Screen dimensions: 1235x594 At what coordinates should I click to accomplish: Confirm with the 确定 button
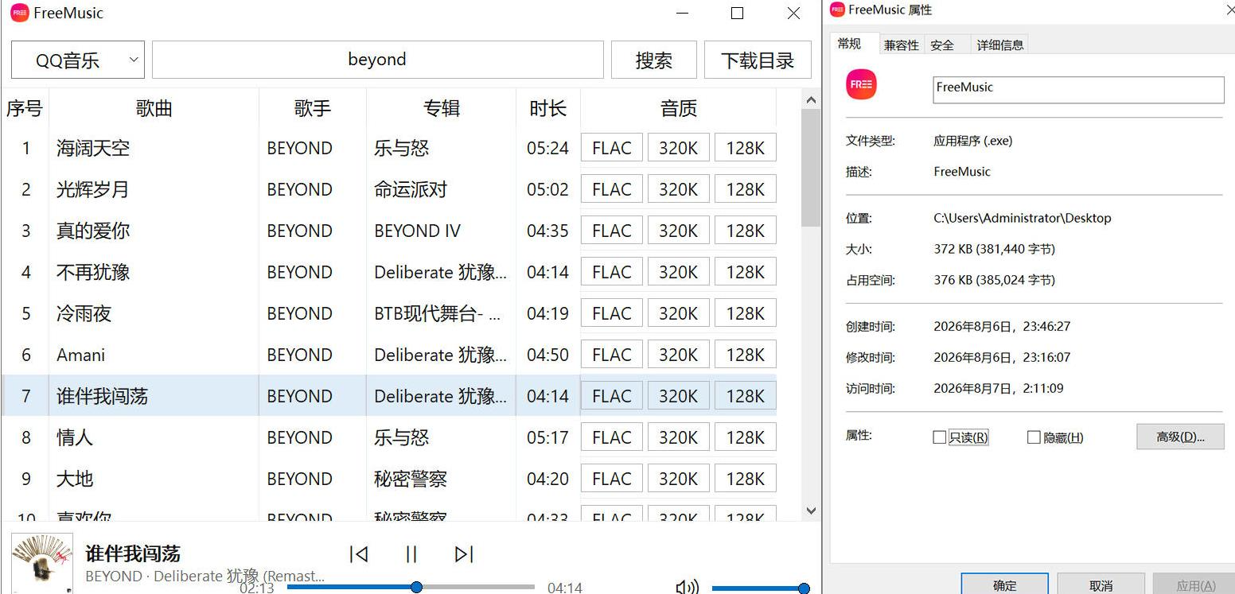click(1005, 585)
